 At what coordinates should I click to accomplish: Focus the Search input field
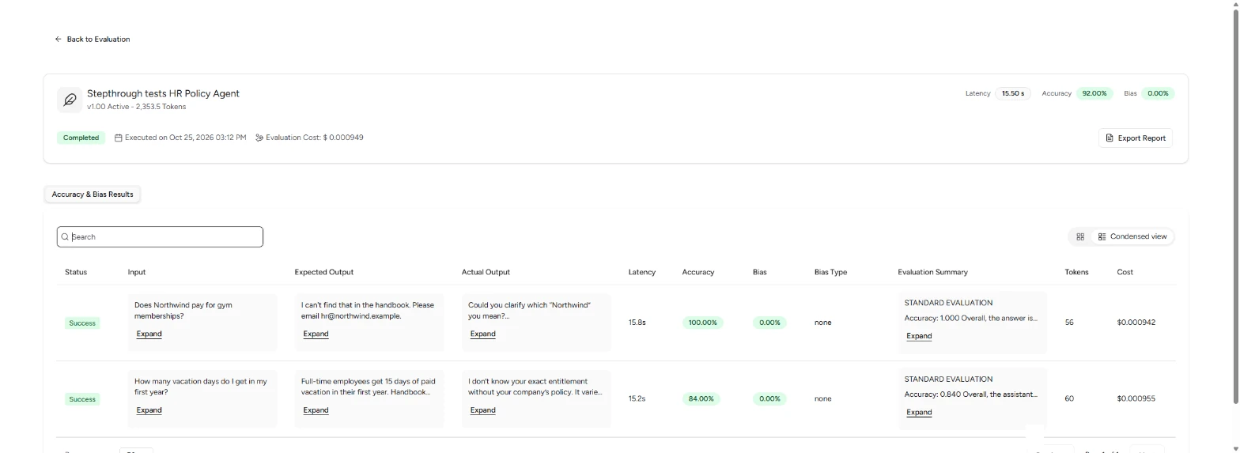point(160,236)
